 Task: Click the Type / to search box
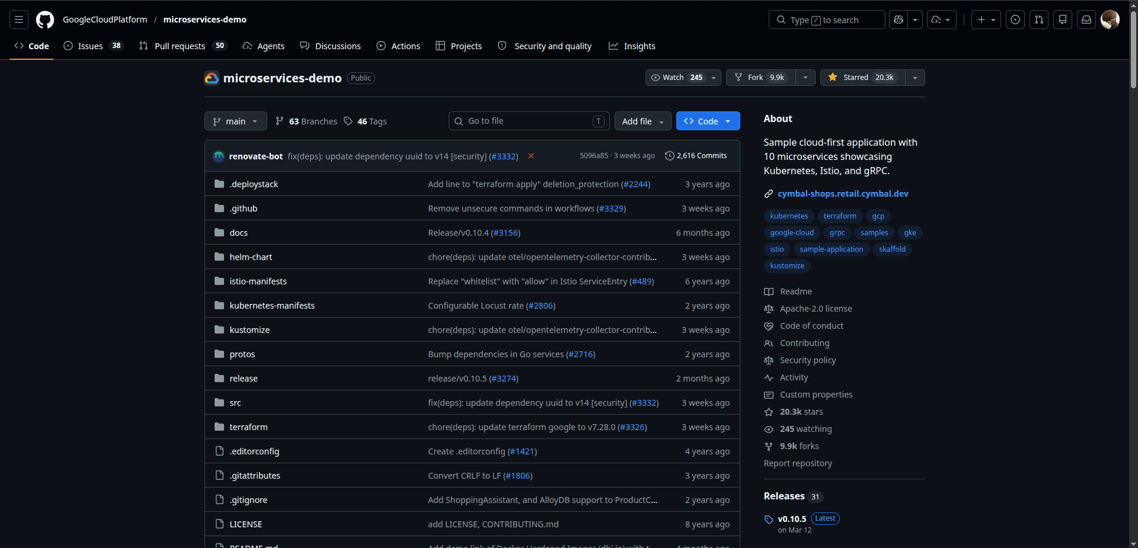pyautogui.click(x=827, y=20)
